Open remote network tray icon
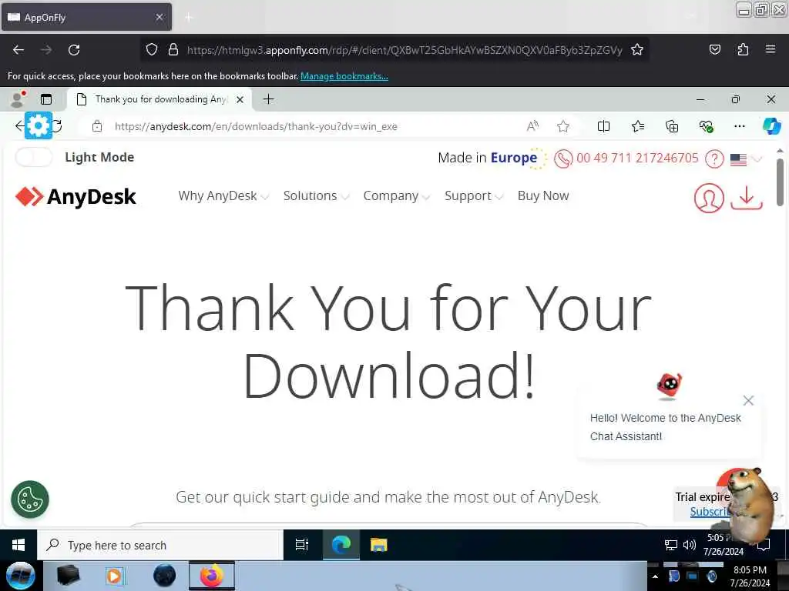789x591 pixels. (x=671, y=545)
